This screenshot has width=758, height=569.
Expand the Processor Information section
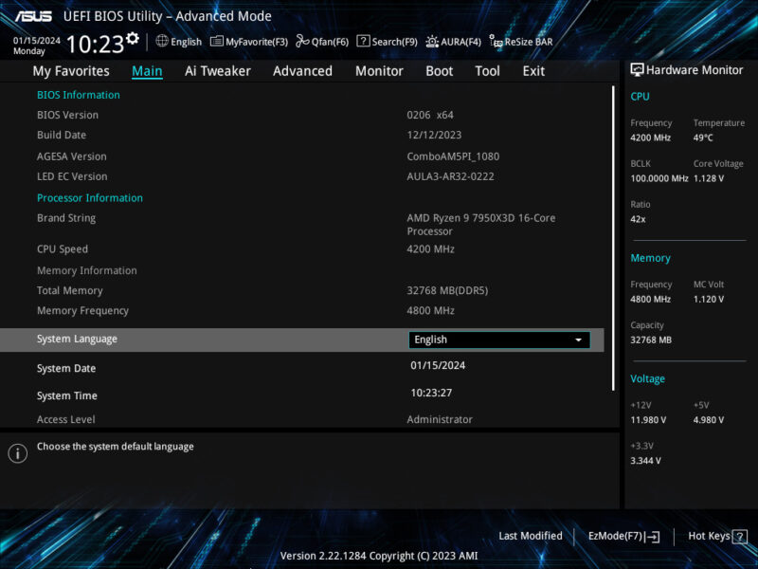click(90, 197)
